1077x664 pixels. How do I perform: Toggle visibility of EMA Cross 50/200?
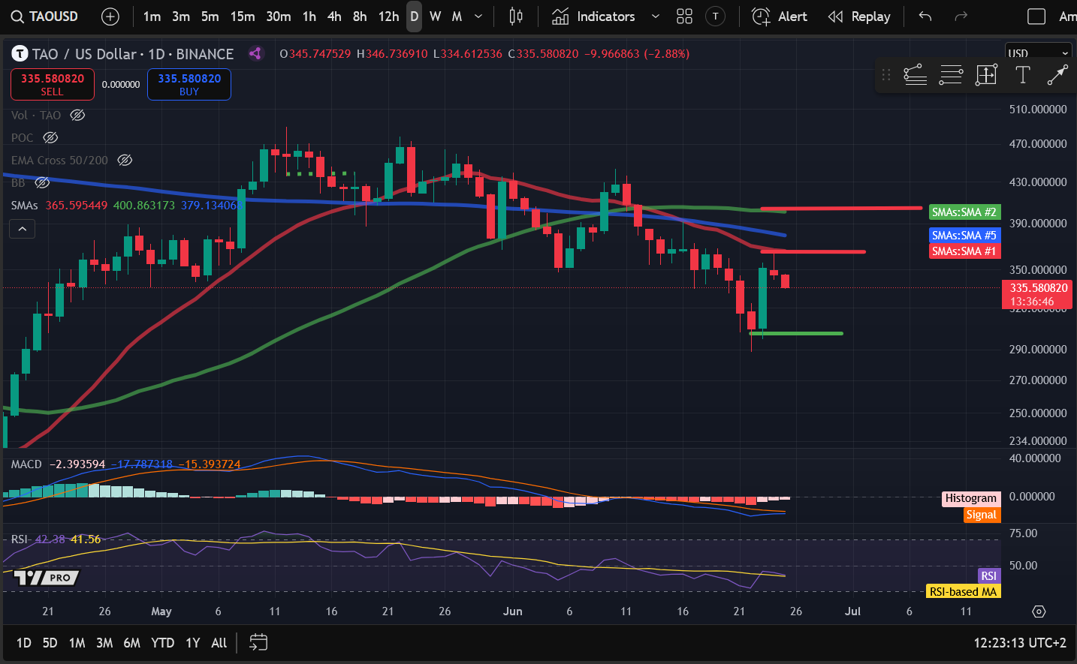pos(125,160)
